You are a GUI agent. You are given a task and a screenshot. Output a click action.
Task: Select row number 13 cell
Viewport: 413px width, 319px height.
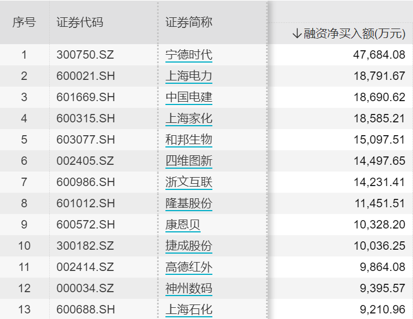pos(24,310)
